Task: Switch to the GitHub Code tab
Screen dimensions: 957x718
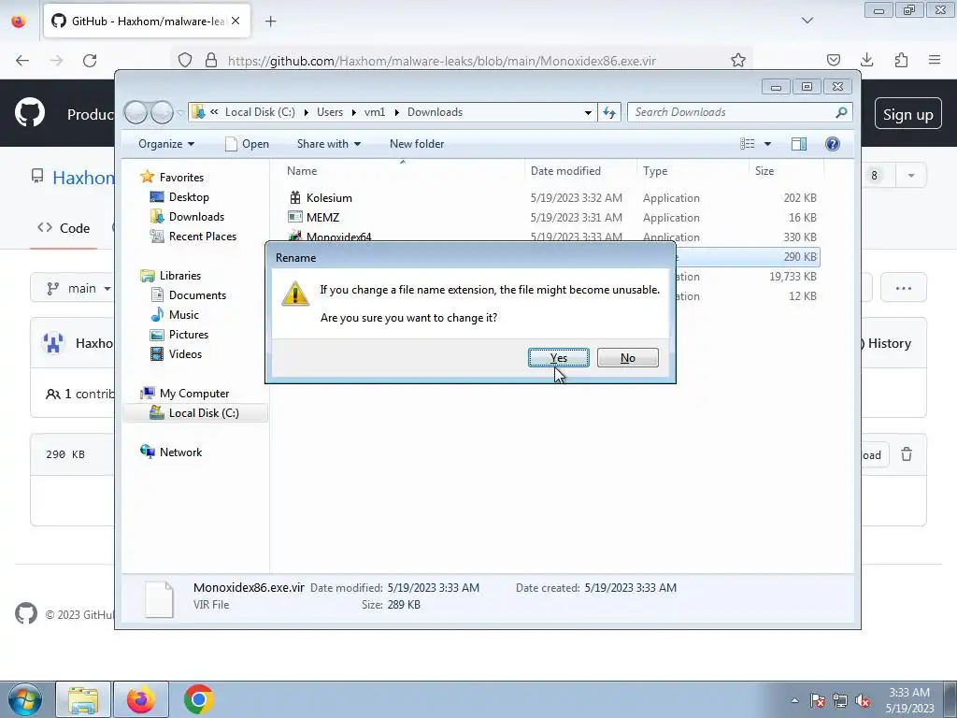Action: coord(64,228)
